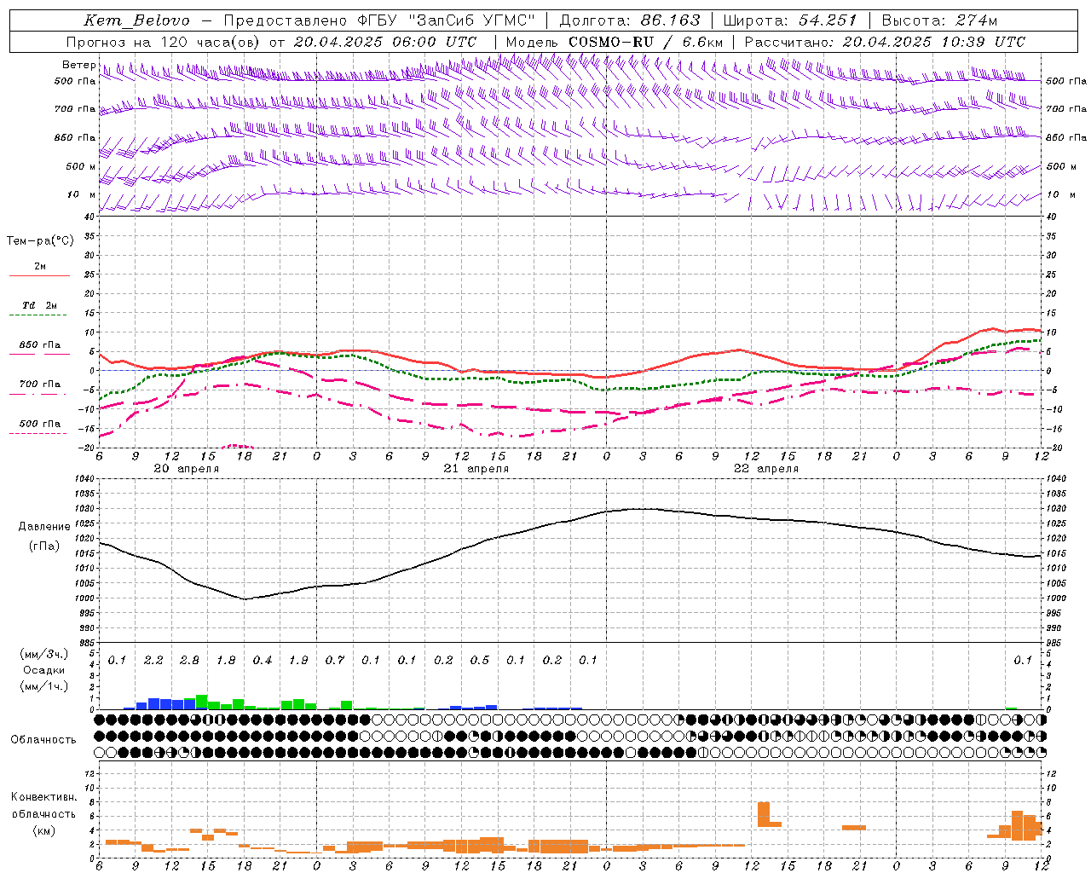This screenshot has width=1091, height=873.
Task: Click the text "Прогноз на 120 часа(ов)"
Action: coord(165,42)
